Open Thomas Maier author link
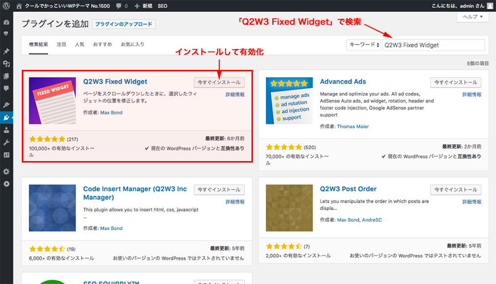Screen dimensions: 496x284 click(353, 126)
